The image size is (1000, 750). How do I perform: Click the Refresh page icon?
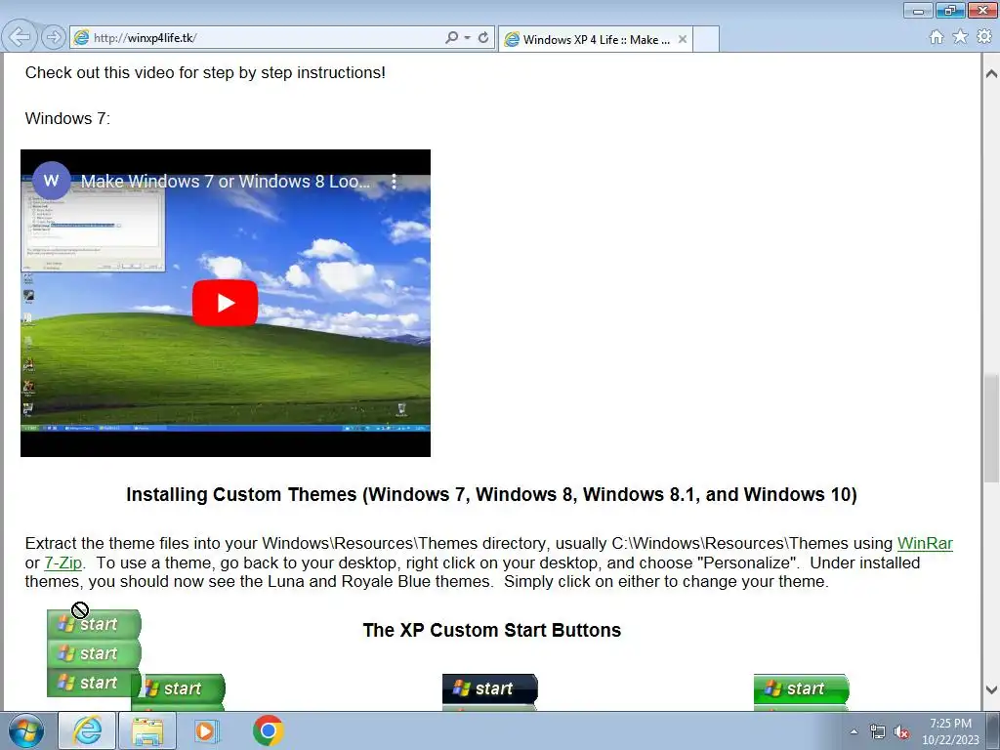(x=483, y=38)
